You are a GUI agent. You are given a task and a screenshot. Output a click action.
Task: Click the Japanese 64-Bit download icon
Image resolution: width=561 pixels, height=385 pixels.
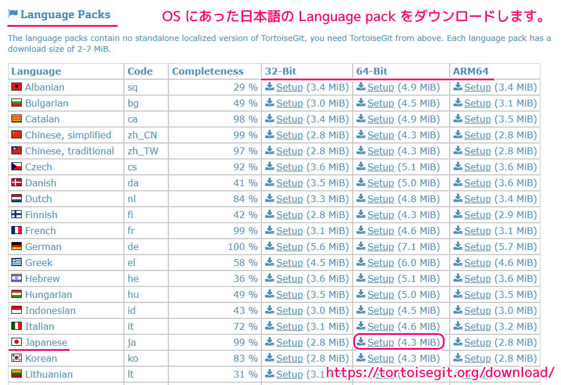361,342
